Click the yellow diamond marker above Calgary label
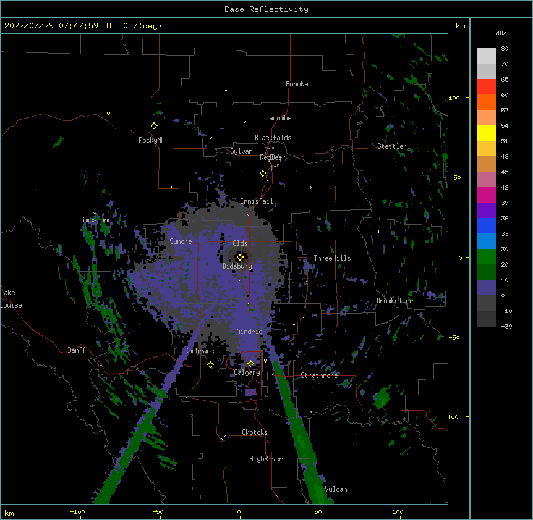The width and height of the screenshot is (533, 520). [x=250, y=364]
